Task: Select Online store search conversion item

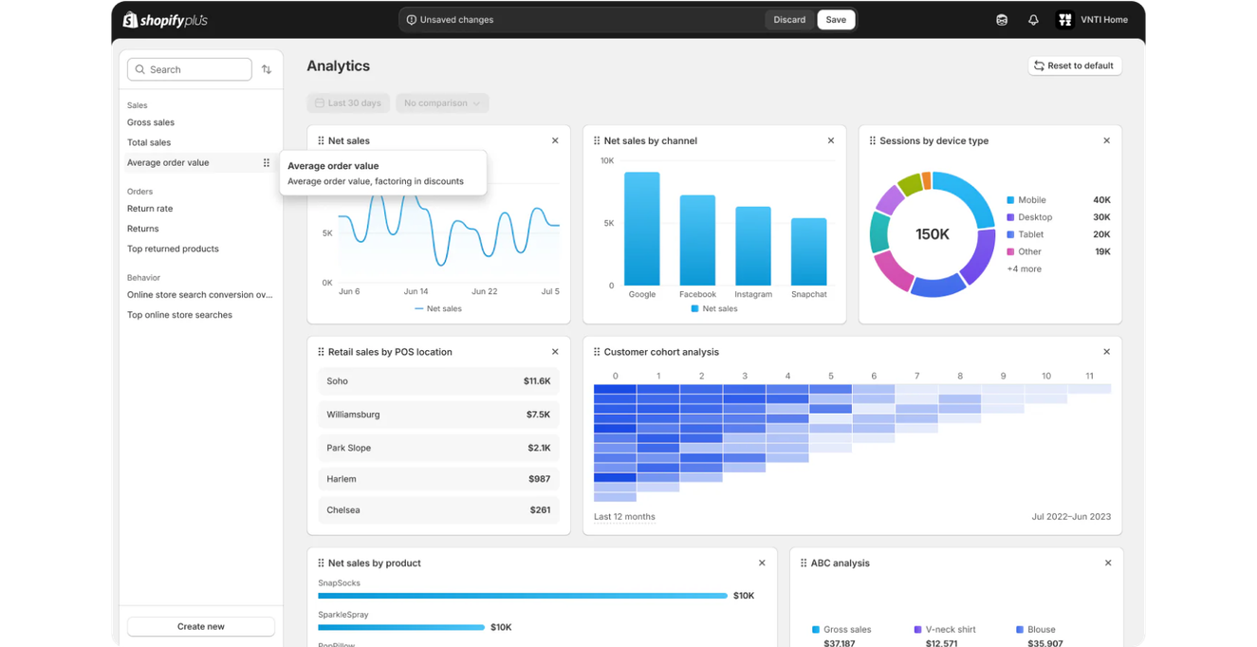Action: [199, 295]
